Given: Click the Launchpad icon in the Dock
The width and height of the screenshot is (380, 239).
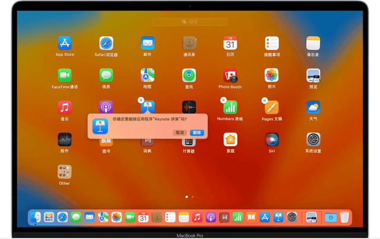Looking at the screenshot, I should pos(49,217).
